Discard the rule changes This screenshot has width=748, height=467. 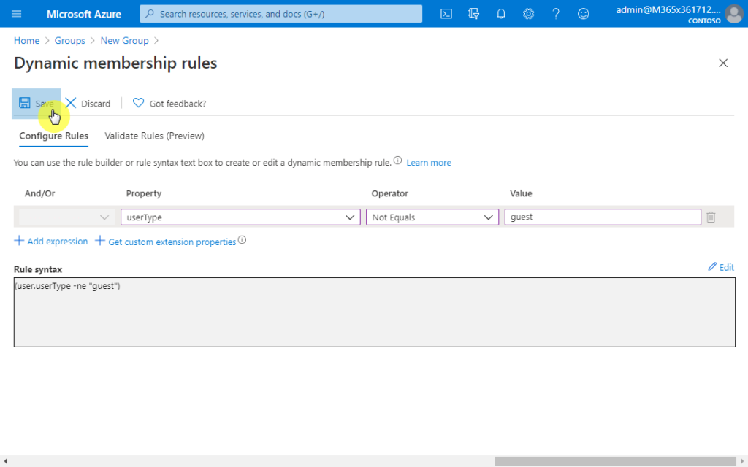click(x=88, y=104)
